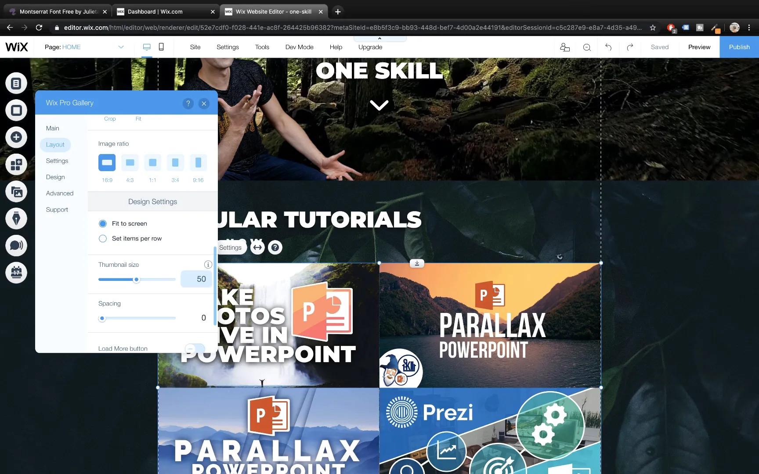Click the gallery help question icon
The image size is (759, 474).
(x=275, y=248)
